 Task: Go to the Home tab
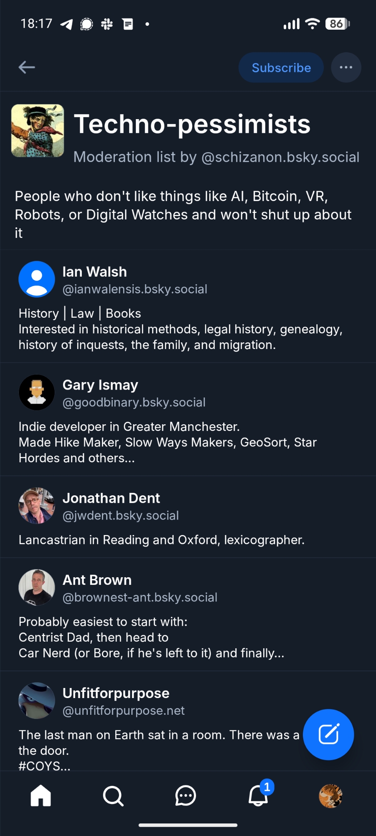41,795
